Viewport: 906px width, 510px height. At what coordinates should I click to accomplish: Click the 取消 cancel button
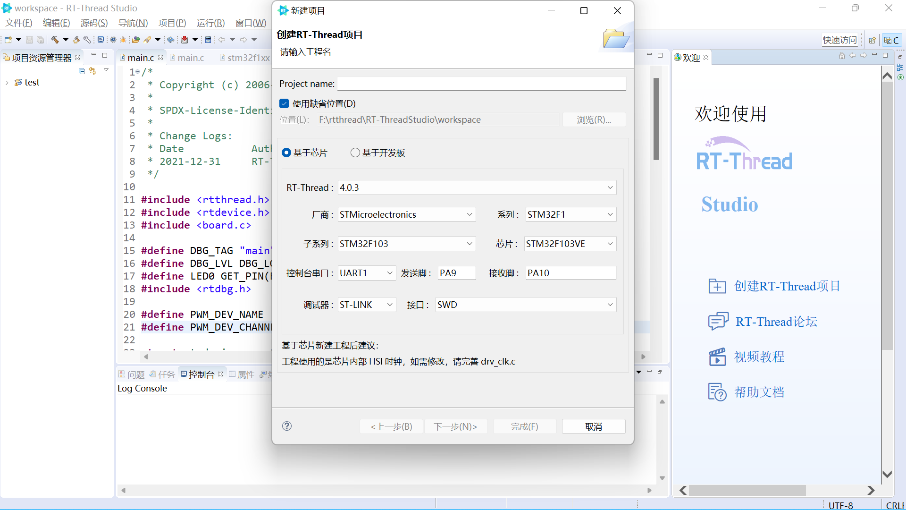[593, 426]
